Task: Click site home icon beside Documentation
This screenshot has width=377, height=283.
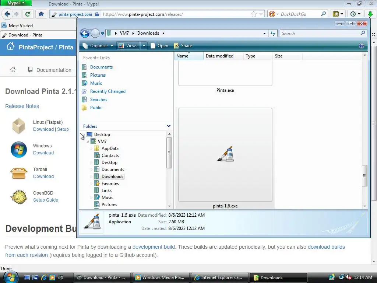Action: click(x=13, y=70)
